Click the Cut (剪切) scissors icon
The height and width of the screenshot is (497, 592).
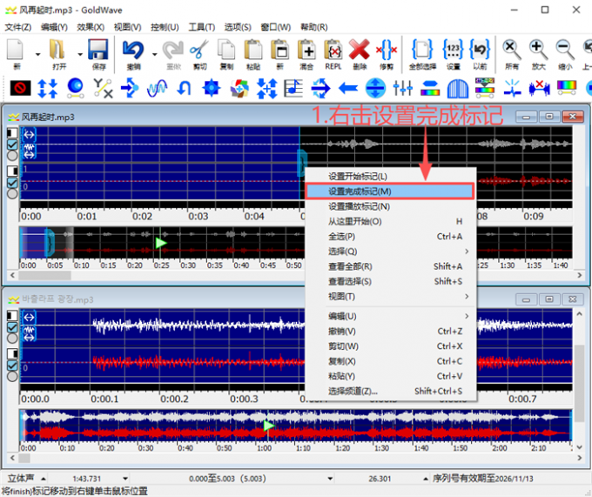[x=198, y=50]
